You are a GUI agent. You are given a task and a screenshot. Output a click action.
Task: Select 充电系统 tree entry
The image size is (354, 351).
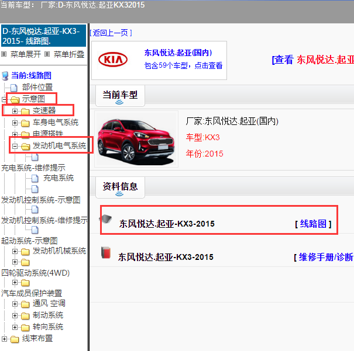click(x=59, y=178)
